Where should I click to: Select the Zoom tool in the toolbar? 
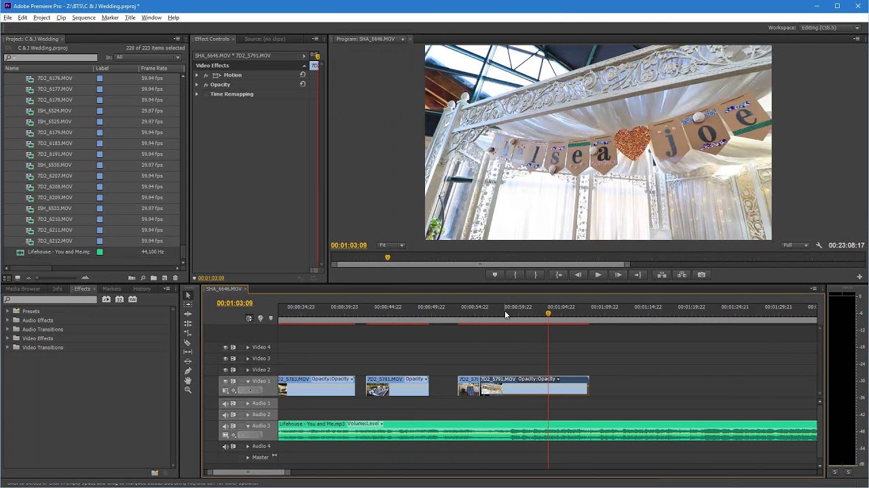(x=188, y=390)
